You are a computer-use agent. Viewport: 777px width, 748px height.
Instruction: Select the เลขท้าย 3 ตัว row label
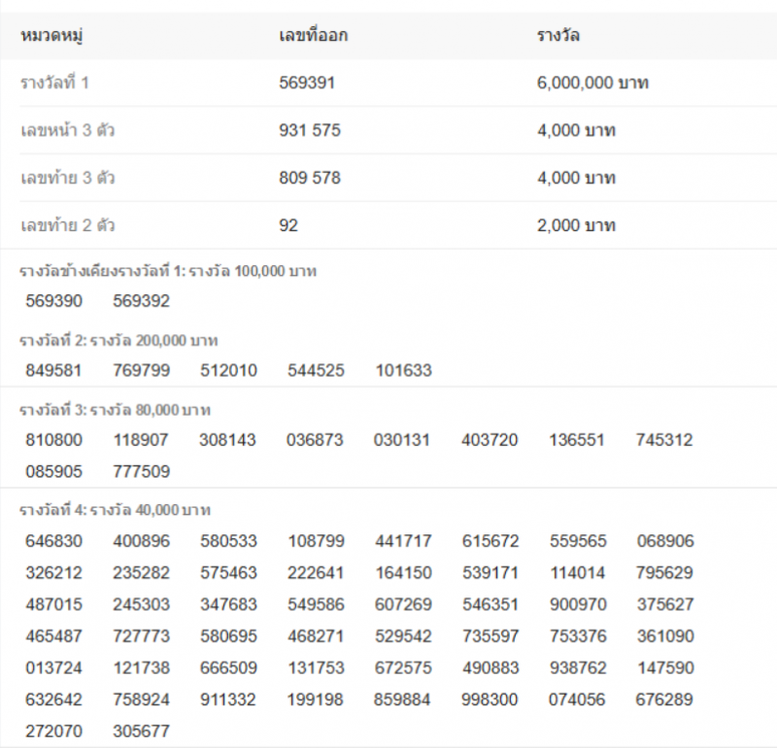click(x=67, y=178)
